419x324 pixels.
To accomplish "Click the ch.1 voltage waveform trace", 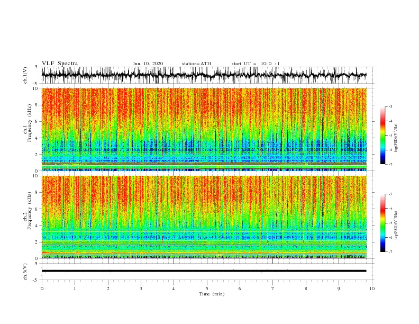I will pyautogui.click(x=204, y=75).
